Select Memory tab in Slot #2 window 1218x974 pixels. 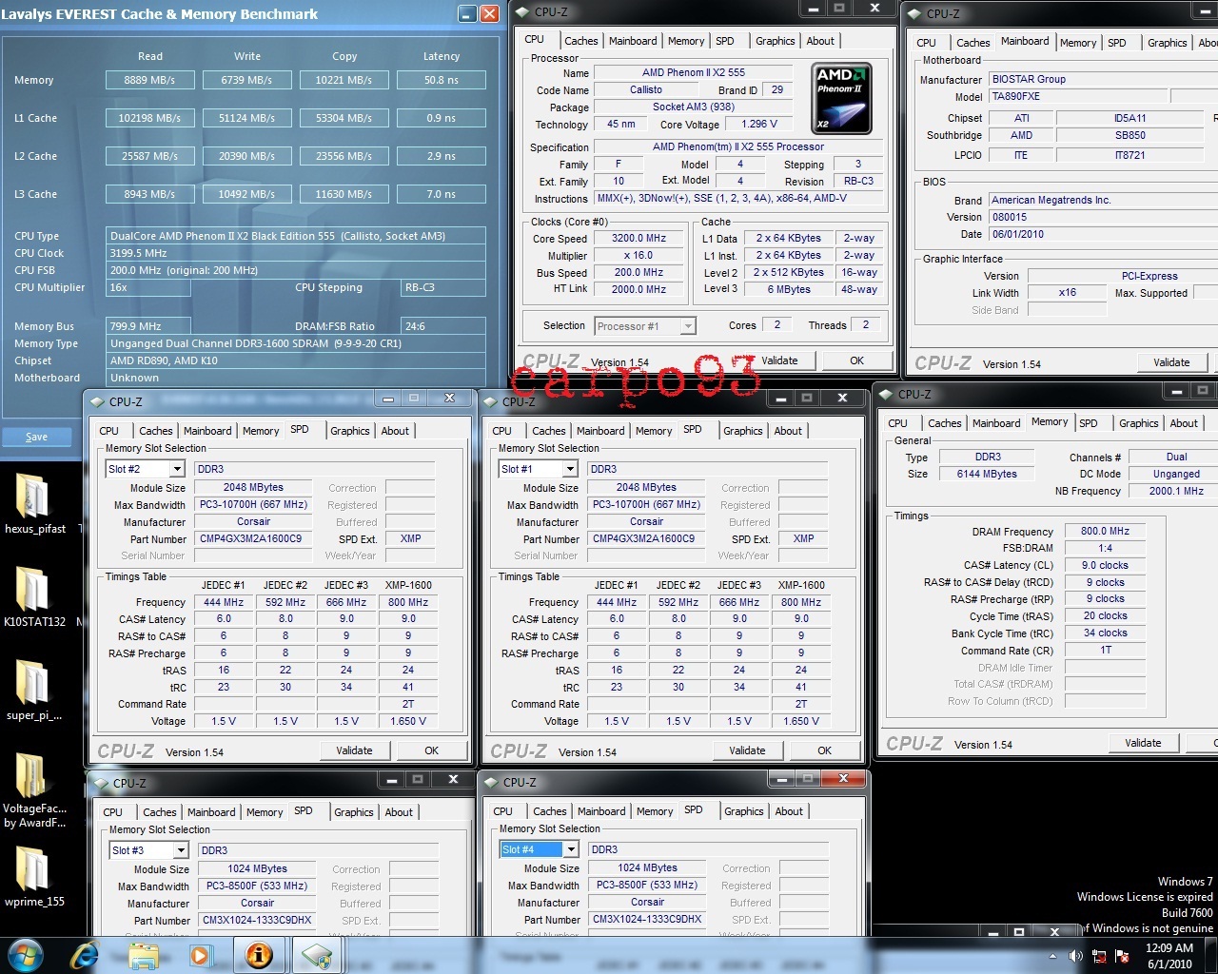pyautogui.click(x=261, y=431)
